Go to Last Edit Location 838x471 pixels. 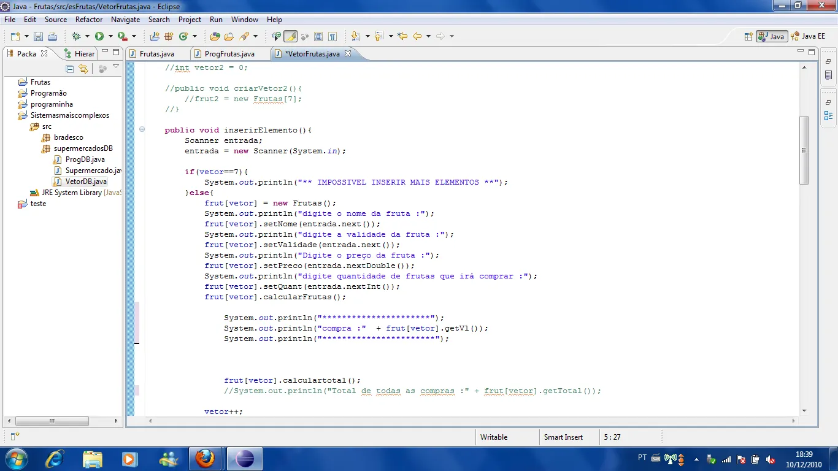tap(402, 36)
